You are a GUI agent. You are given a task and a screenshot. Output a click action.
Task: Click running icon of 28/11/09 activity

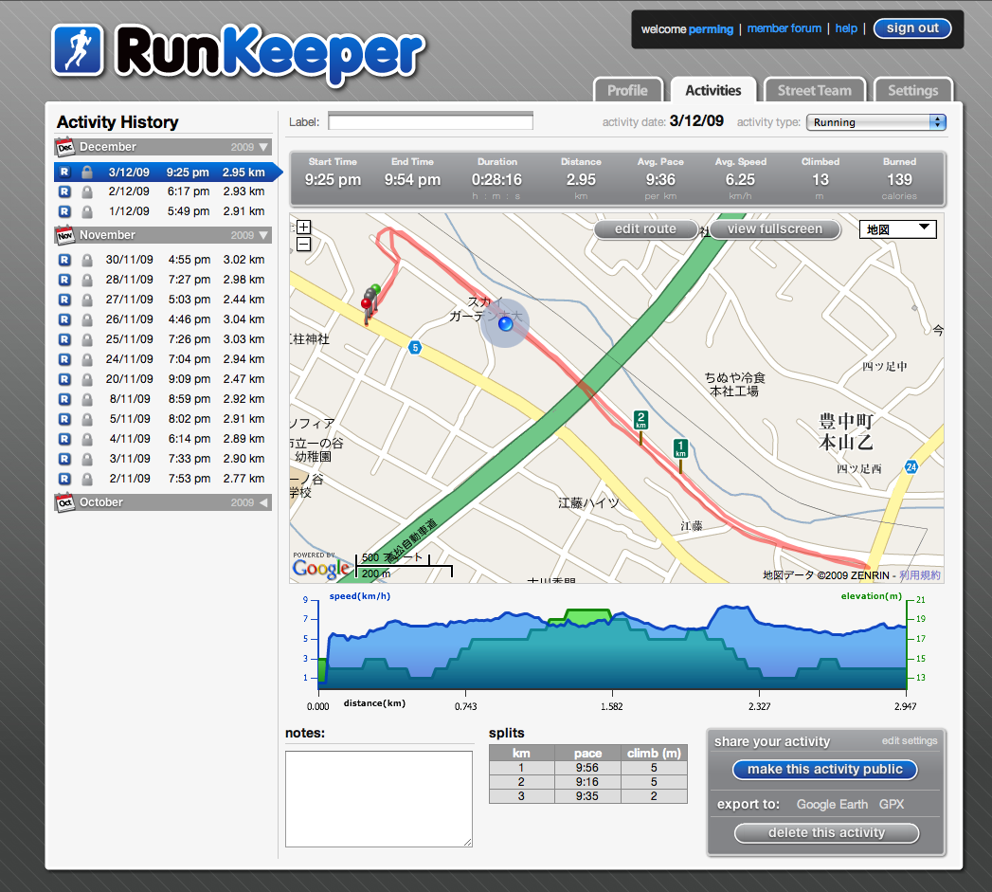pos(64,280)
